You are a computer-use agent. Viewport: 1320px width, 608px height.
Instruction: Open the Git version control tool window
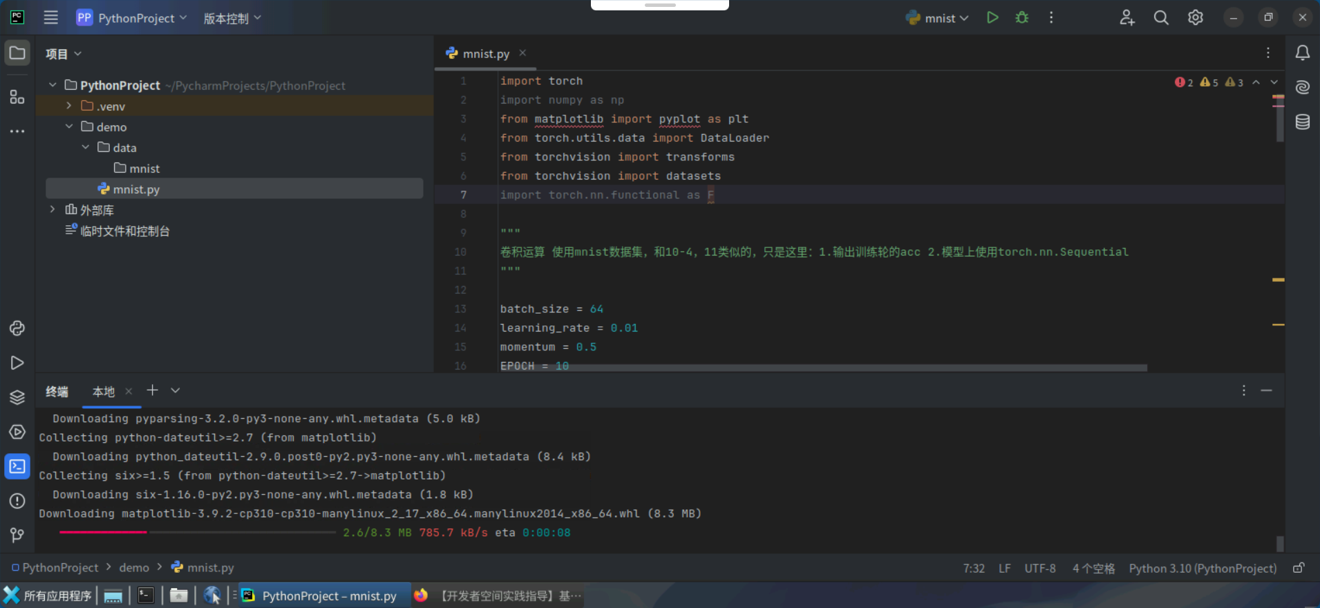[17, 535]
